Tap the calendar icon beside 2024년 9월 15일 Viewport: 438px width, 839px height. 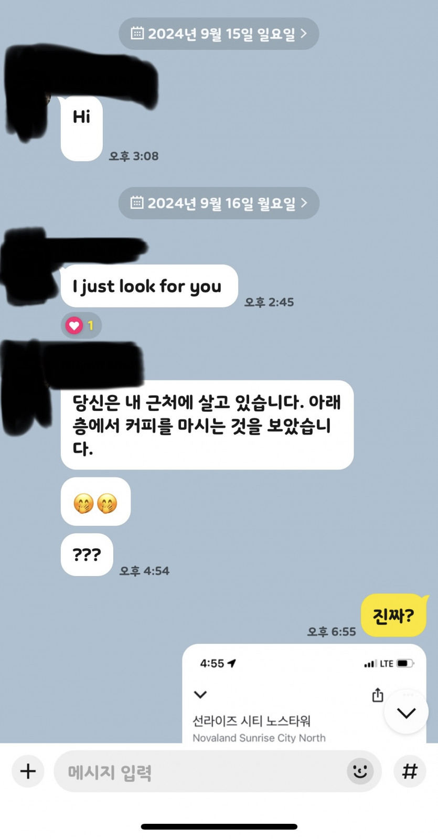click(x=137, y=34)
